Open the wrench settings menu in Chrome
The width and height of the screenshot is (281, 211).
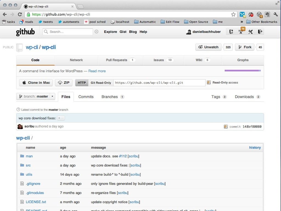tap(276, 14)
